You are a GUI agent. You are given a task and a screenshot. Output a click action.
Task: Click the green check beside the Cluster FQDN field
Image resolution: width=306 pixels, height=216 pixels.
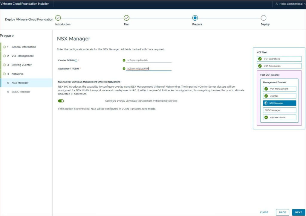124,60
